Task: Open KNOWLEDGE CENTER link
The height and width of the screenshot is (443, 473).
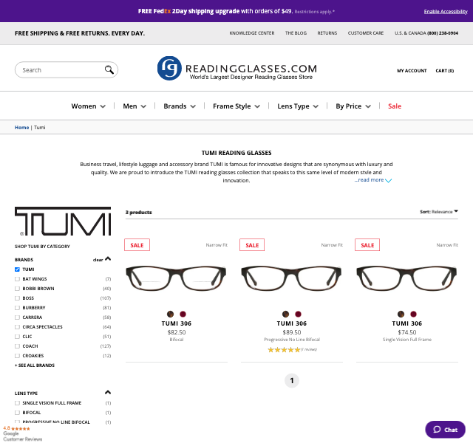Action: 252,33
